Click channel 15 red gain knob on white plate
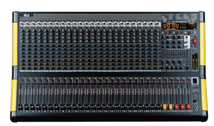214x126 pixels. [x=105, y=24]
